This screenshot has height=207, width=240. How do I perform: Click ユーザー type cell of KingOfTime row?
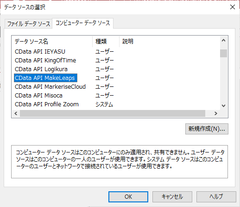pos(105,61)
